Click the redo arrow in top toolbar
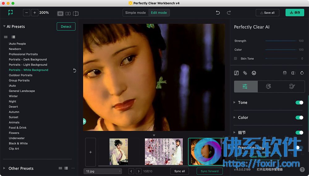The width and height of the screenshot is (309, 176). 229,13
